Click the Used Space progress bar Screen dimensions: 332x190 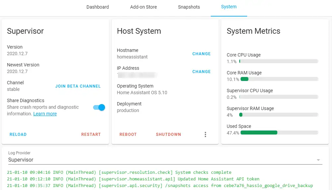(279, 133)
